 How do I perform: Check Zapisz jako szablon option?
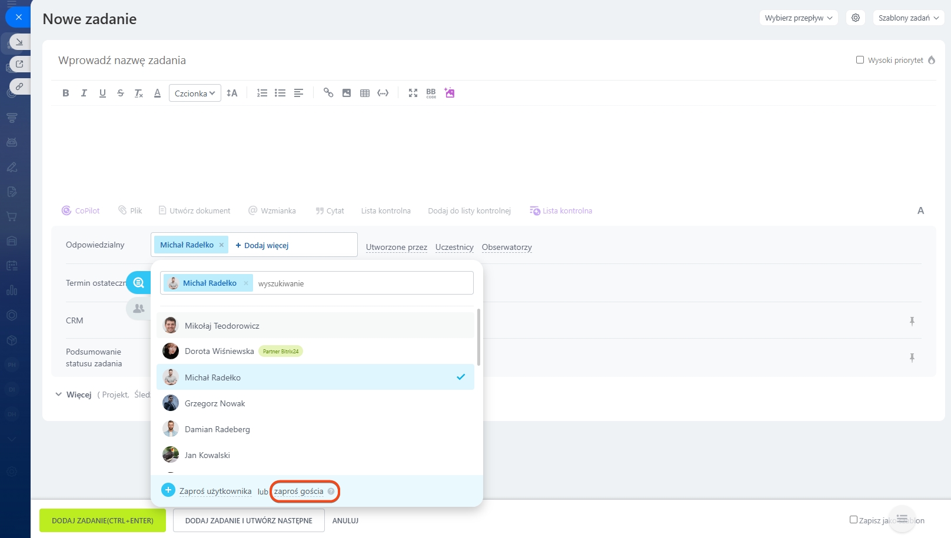pyautogui.click(x=853, y=520)
